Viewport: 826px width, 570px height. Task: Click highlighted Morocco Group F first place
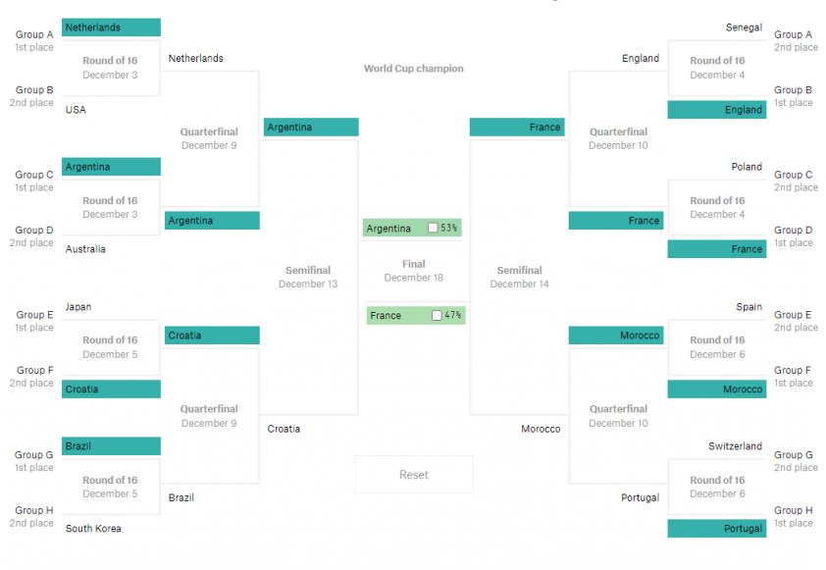click(x=717, y=389)
